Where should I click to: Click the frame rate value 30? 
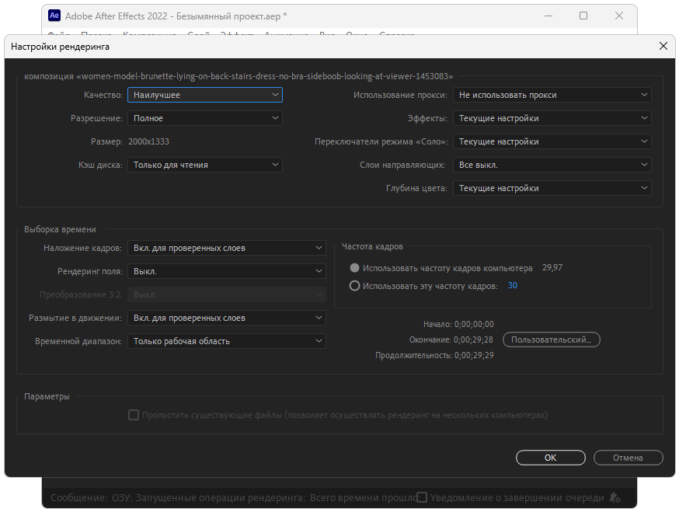click(x=512, y=285)
